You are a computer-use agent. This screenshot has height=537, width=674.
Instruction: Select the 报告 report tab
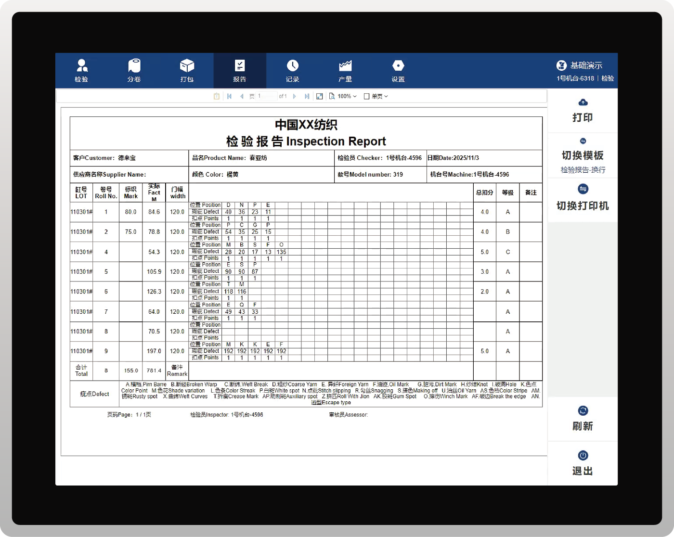click(240, 70)
